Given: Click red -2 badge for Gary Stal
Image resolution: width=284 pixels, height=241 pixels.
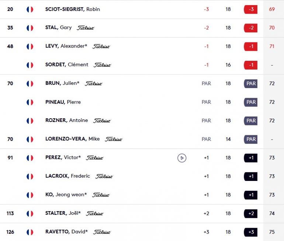Looking at the screenshot, I should [x=251, y=28].
